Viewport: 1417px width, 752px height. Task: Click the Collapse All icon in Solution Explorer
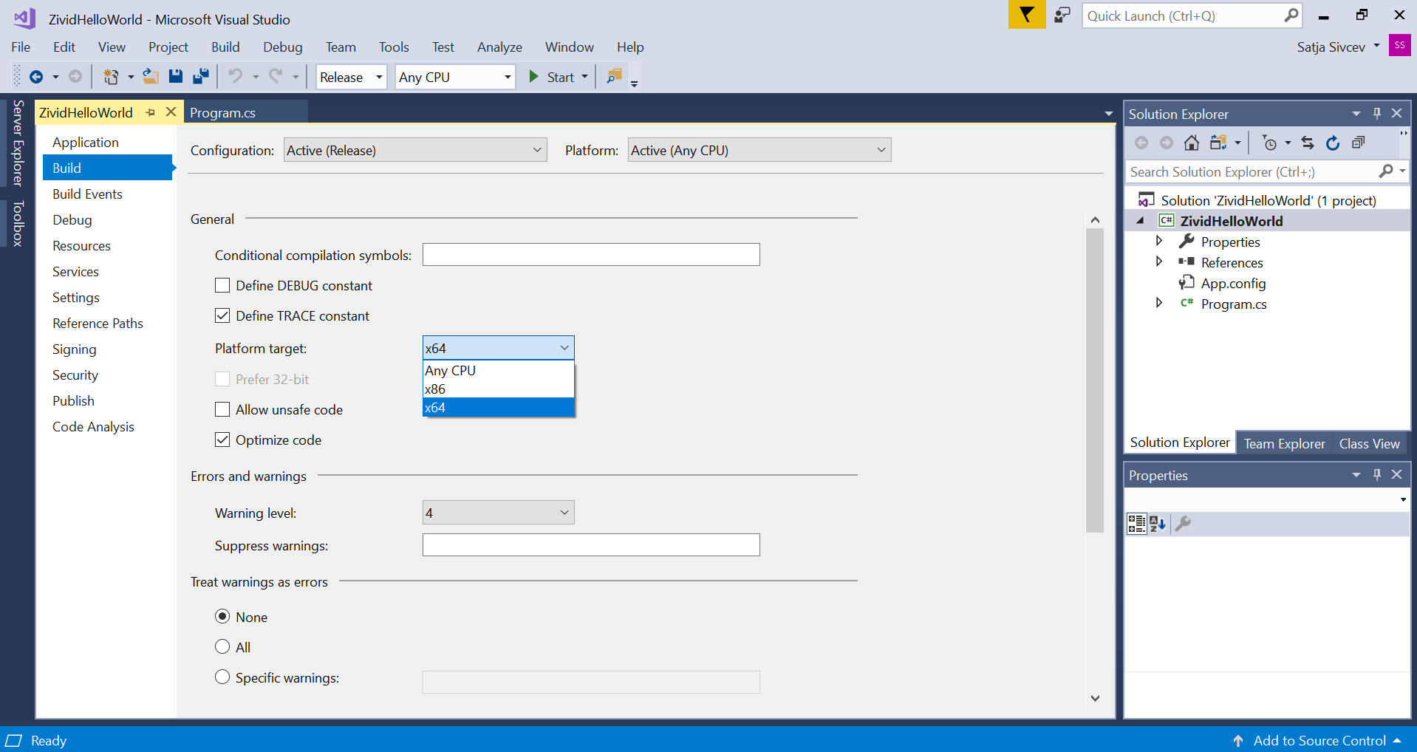point(1358,143)
